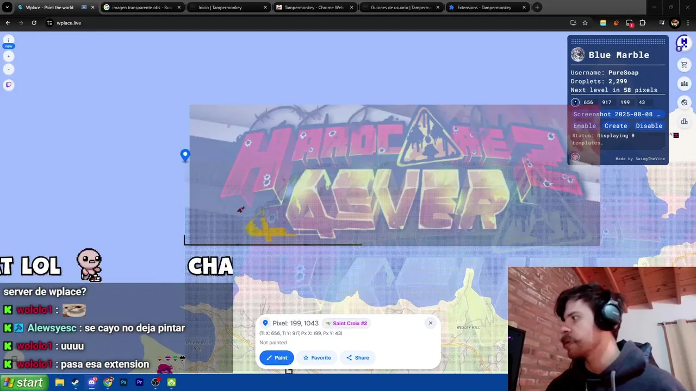
Task: Open a new browser tab
Action: 537,8
